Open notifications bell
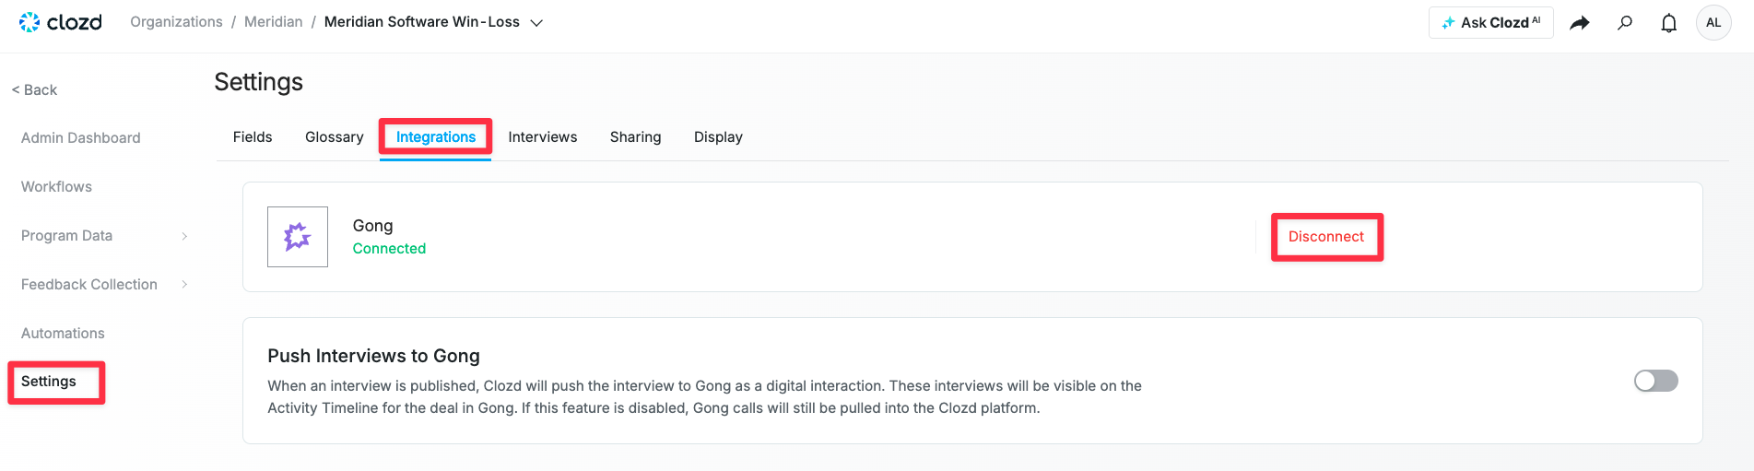Image resolution: width=1754 pixels, height=471 pixels. coord(1668,23)
